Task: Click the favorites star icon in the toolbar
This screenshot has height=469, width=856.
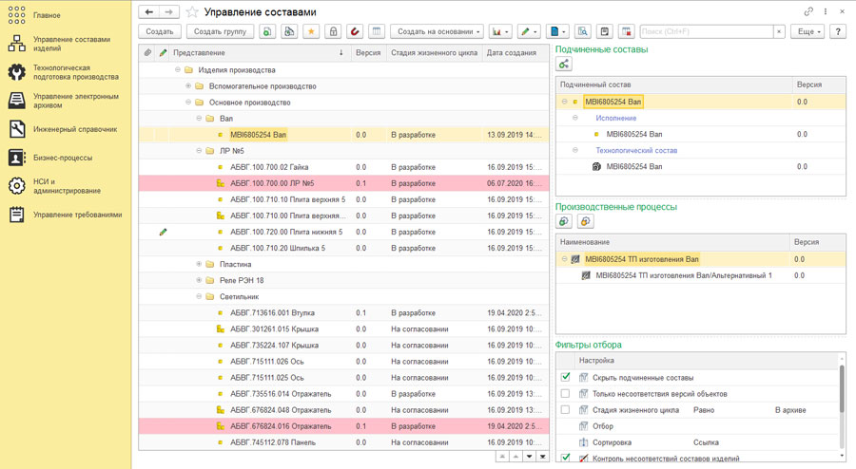Action: [x=311, y=32]
